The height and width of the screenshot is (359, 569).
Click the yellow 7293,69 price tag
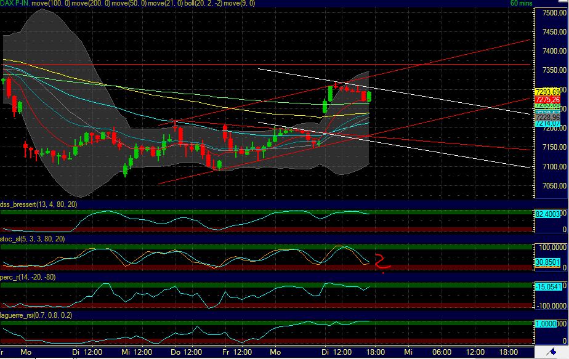(x=547, y=92)
